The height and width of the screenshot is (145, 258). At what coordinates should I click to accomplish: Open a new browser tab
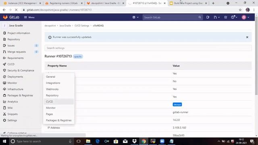(213, 3)
